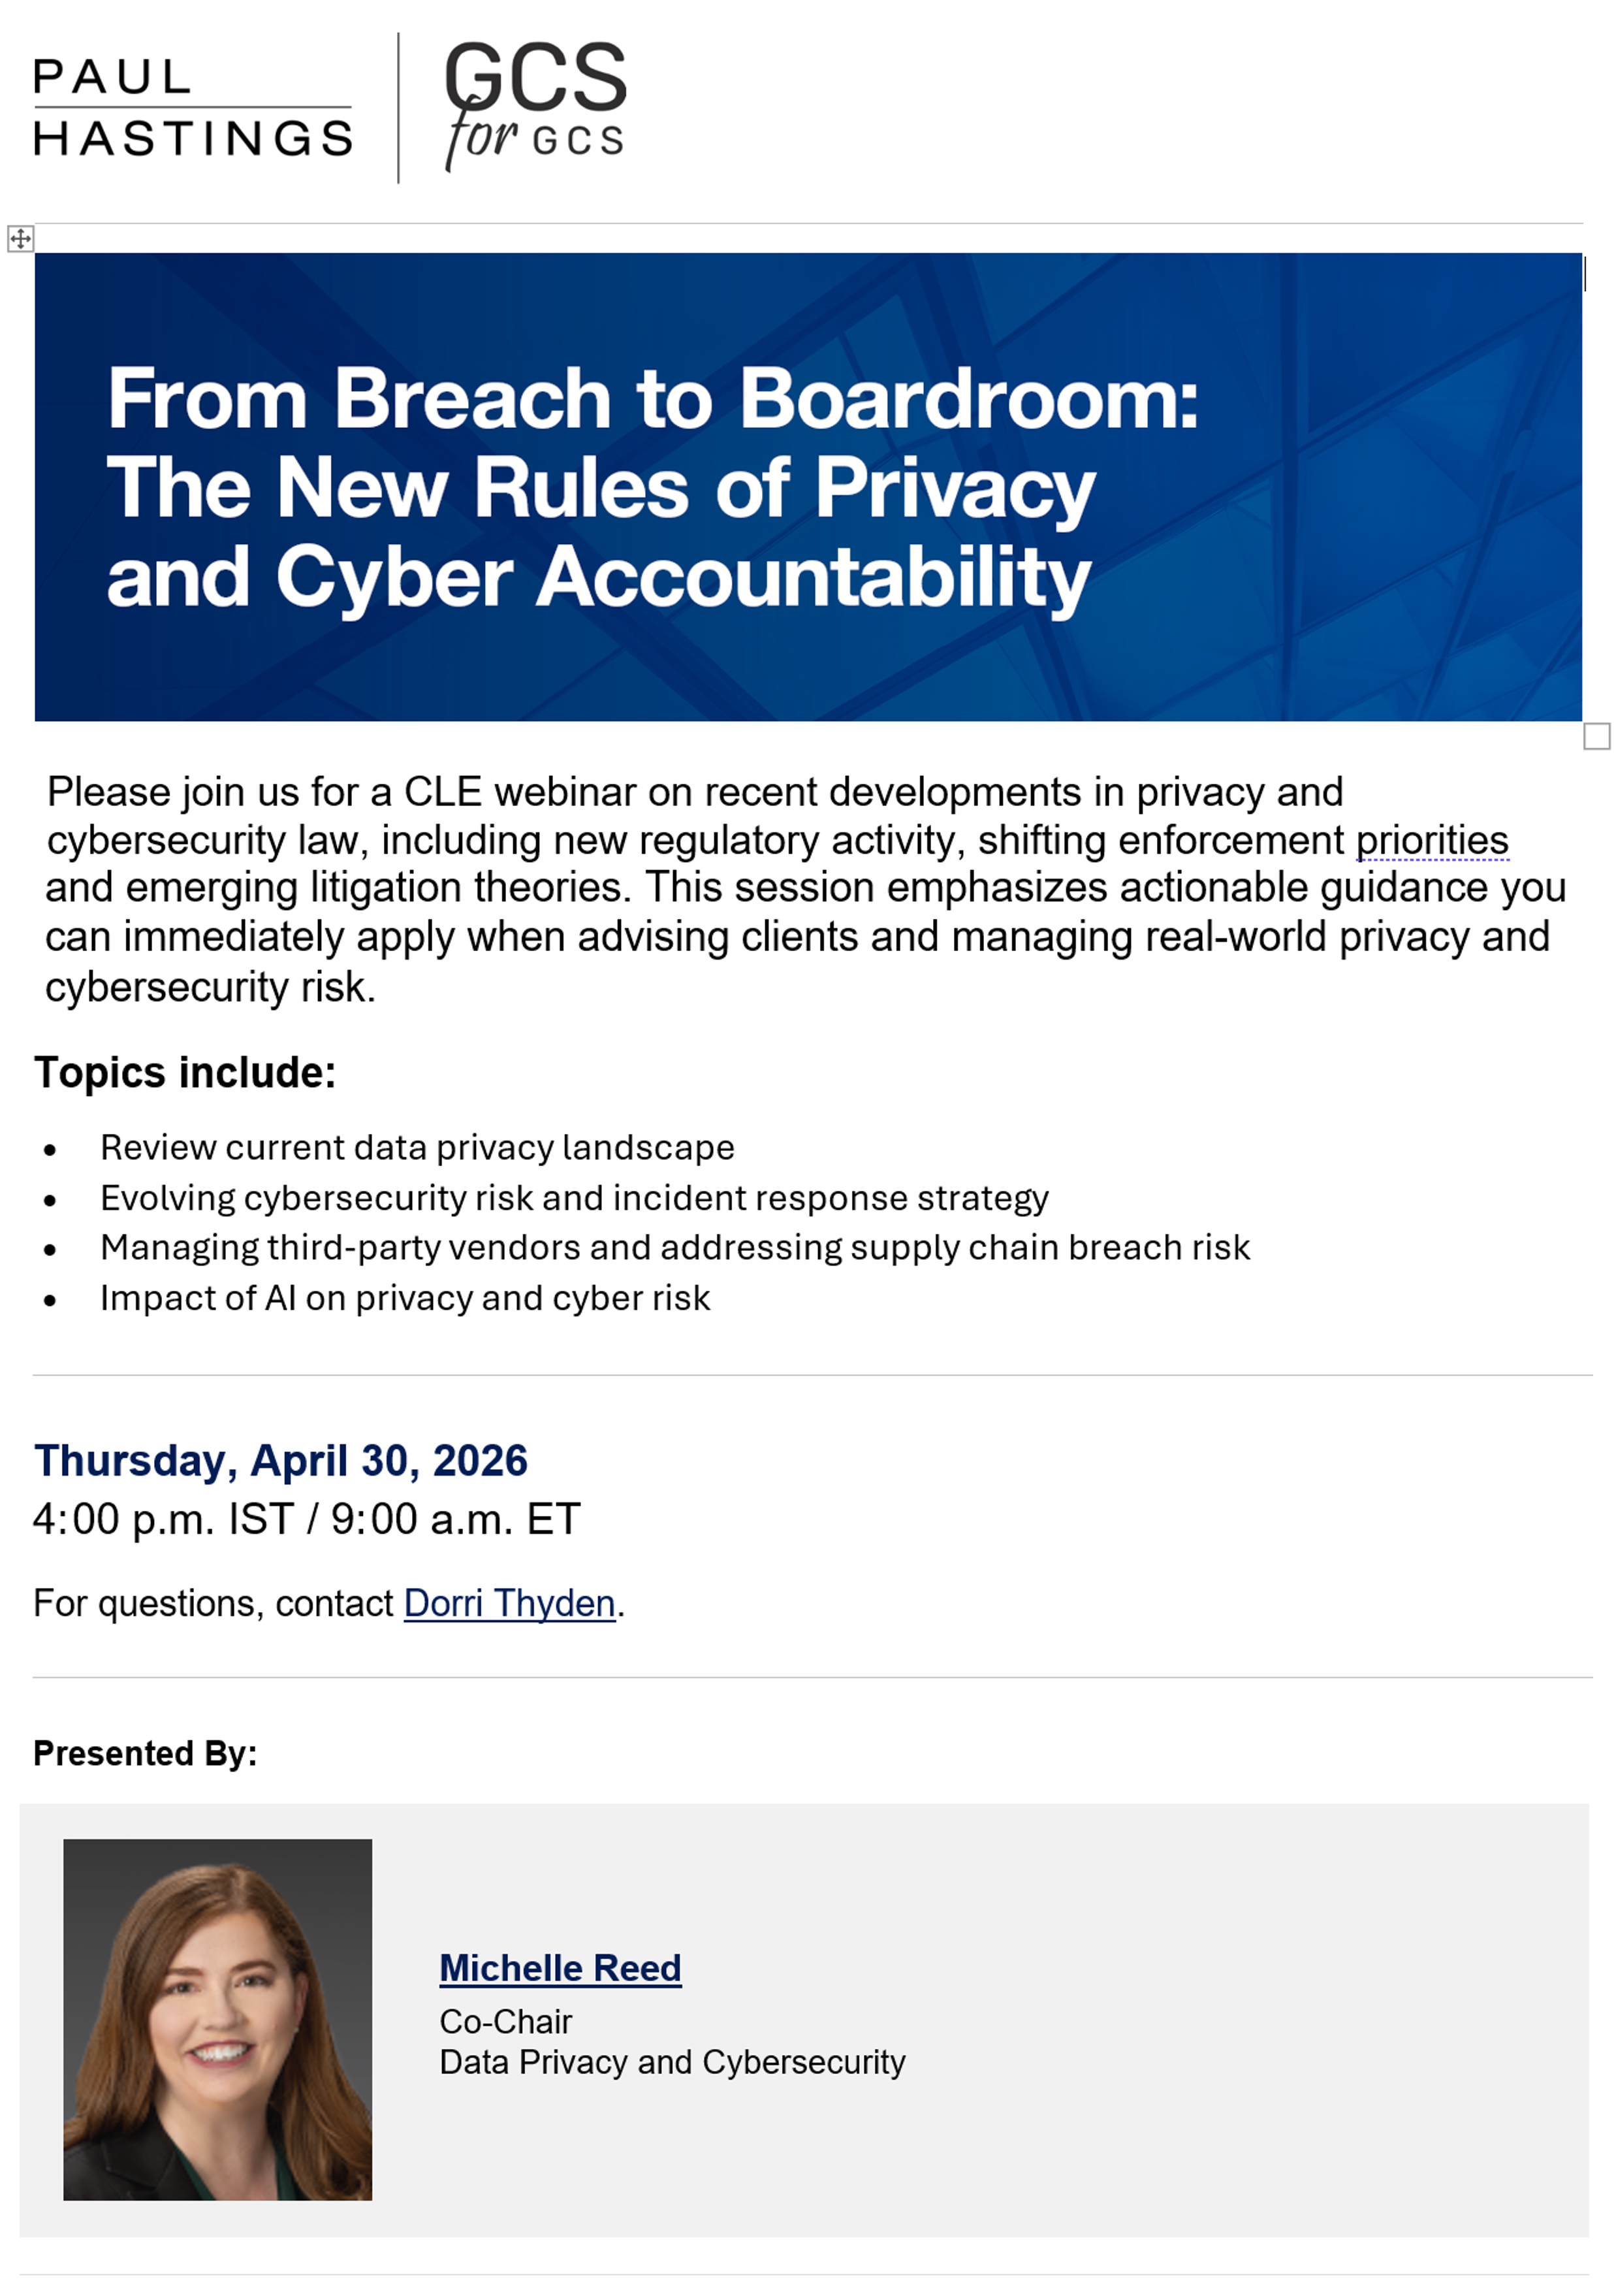Click the Managing third-party vendors bullet
This screenshot has width=1616, height=2296.
pos(674,1247)
